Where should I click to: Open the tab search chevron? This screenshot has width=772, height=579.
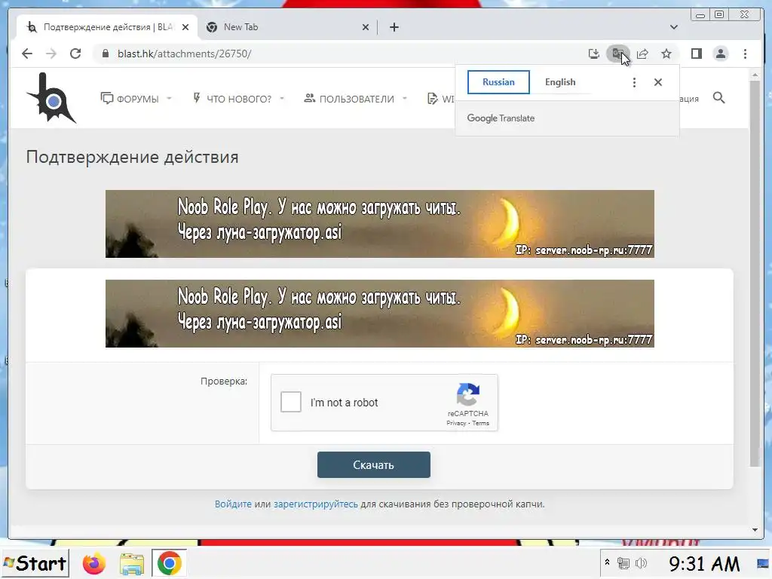(674, 27)
